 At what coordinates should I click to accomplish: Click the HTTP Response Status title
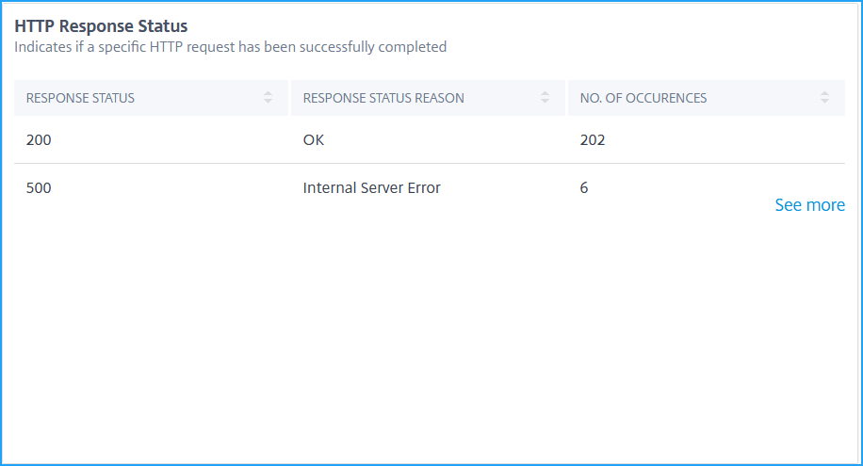click(x=101, y=25)
